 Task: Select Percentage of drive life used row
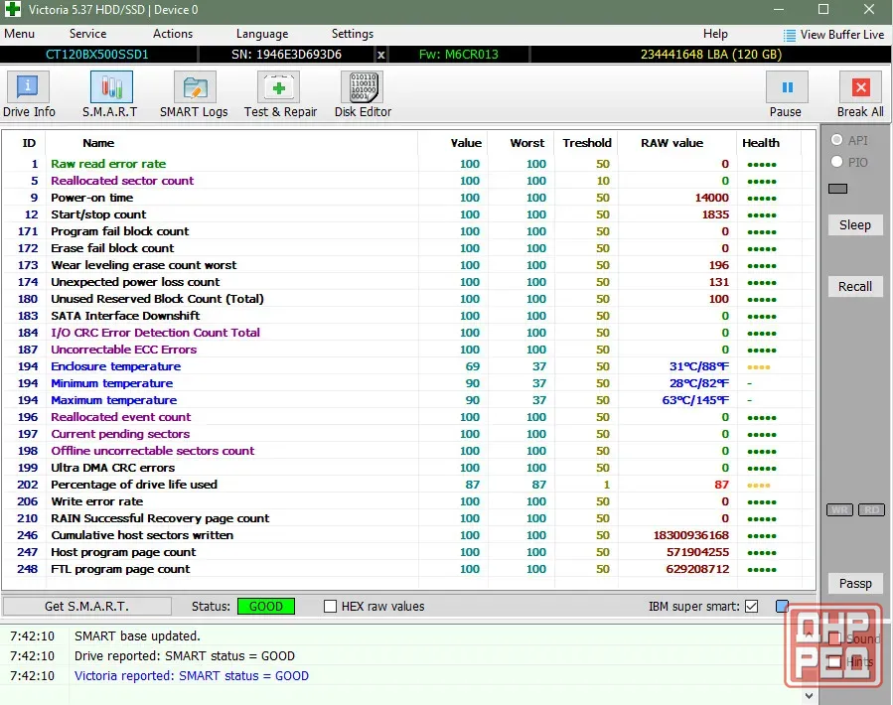409,485
